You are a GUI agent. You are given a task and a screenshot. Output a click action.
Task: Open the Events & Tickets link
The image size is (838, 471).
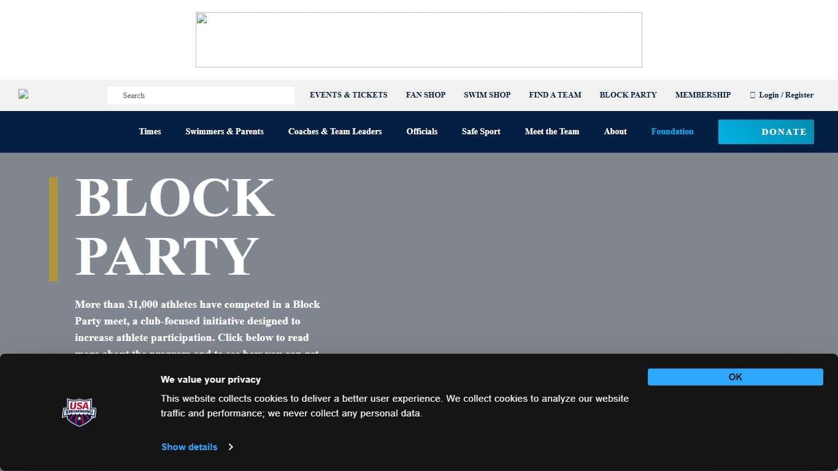(348, 95)
